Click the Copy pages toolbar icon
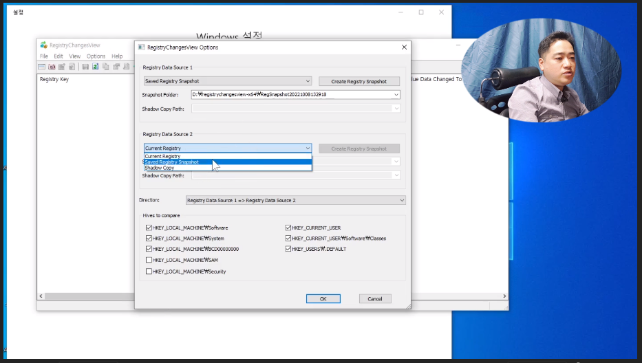Viewport: 642px width, 363px height. pyautogui.click(x=106, y=66)
